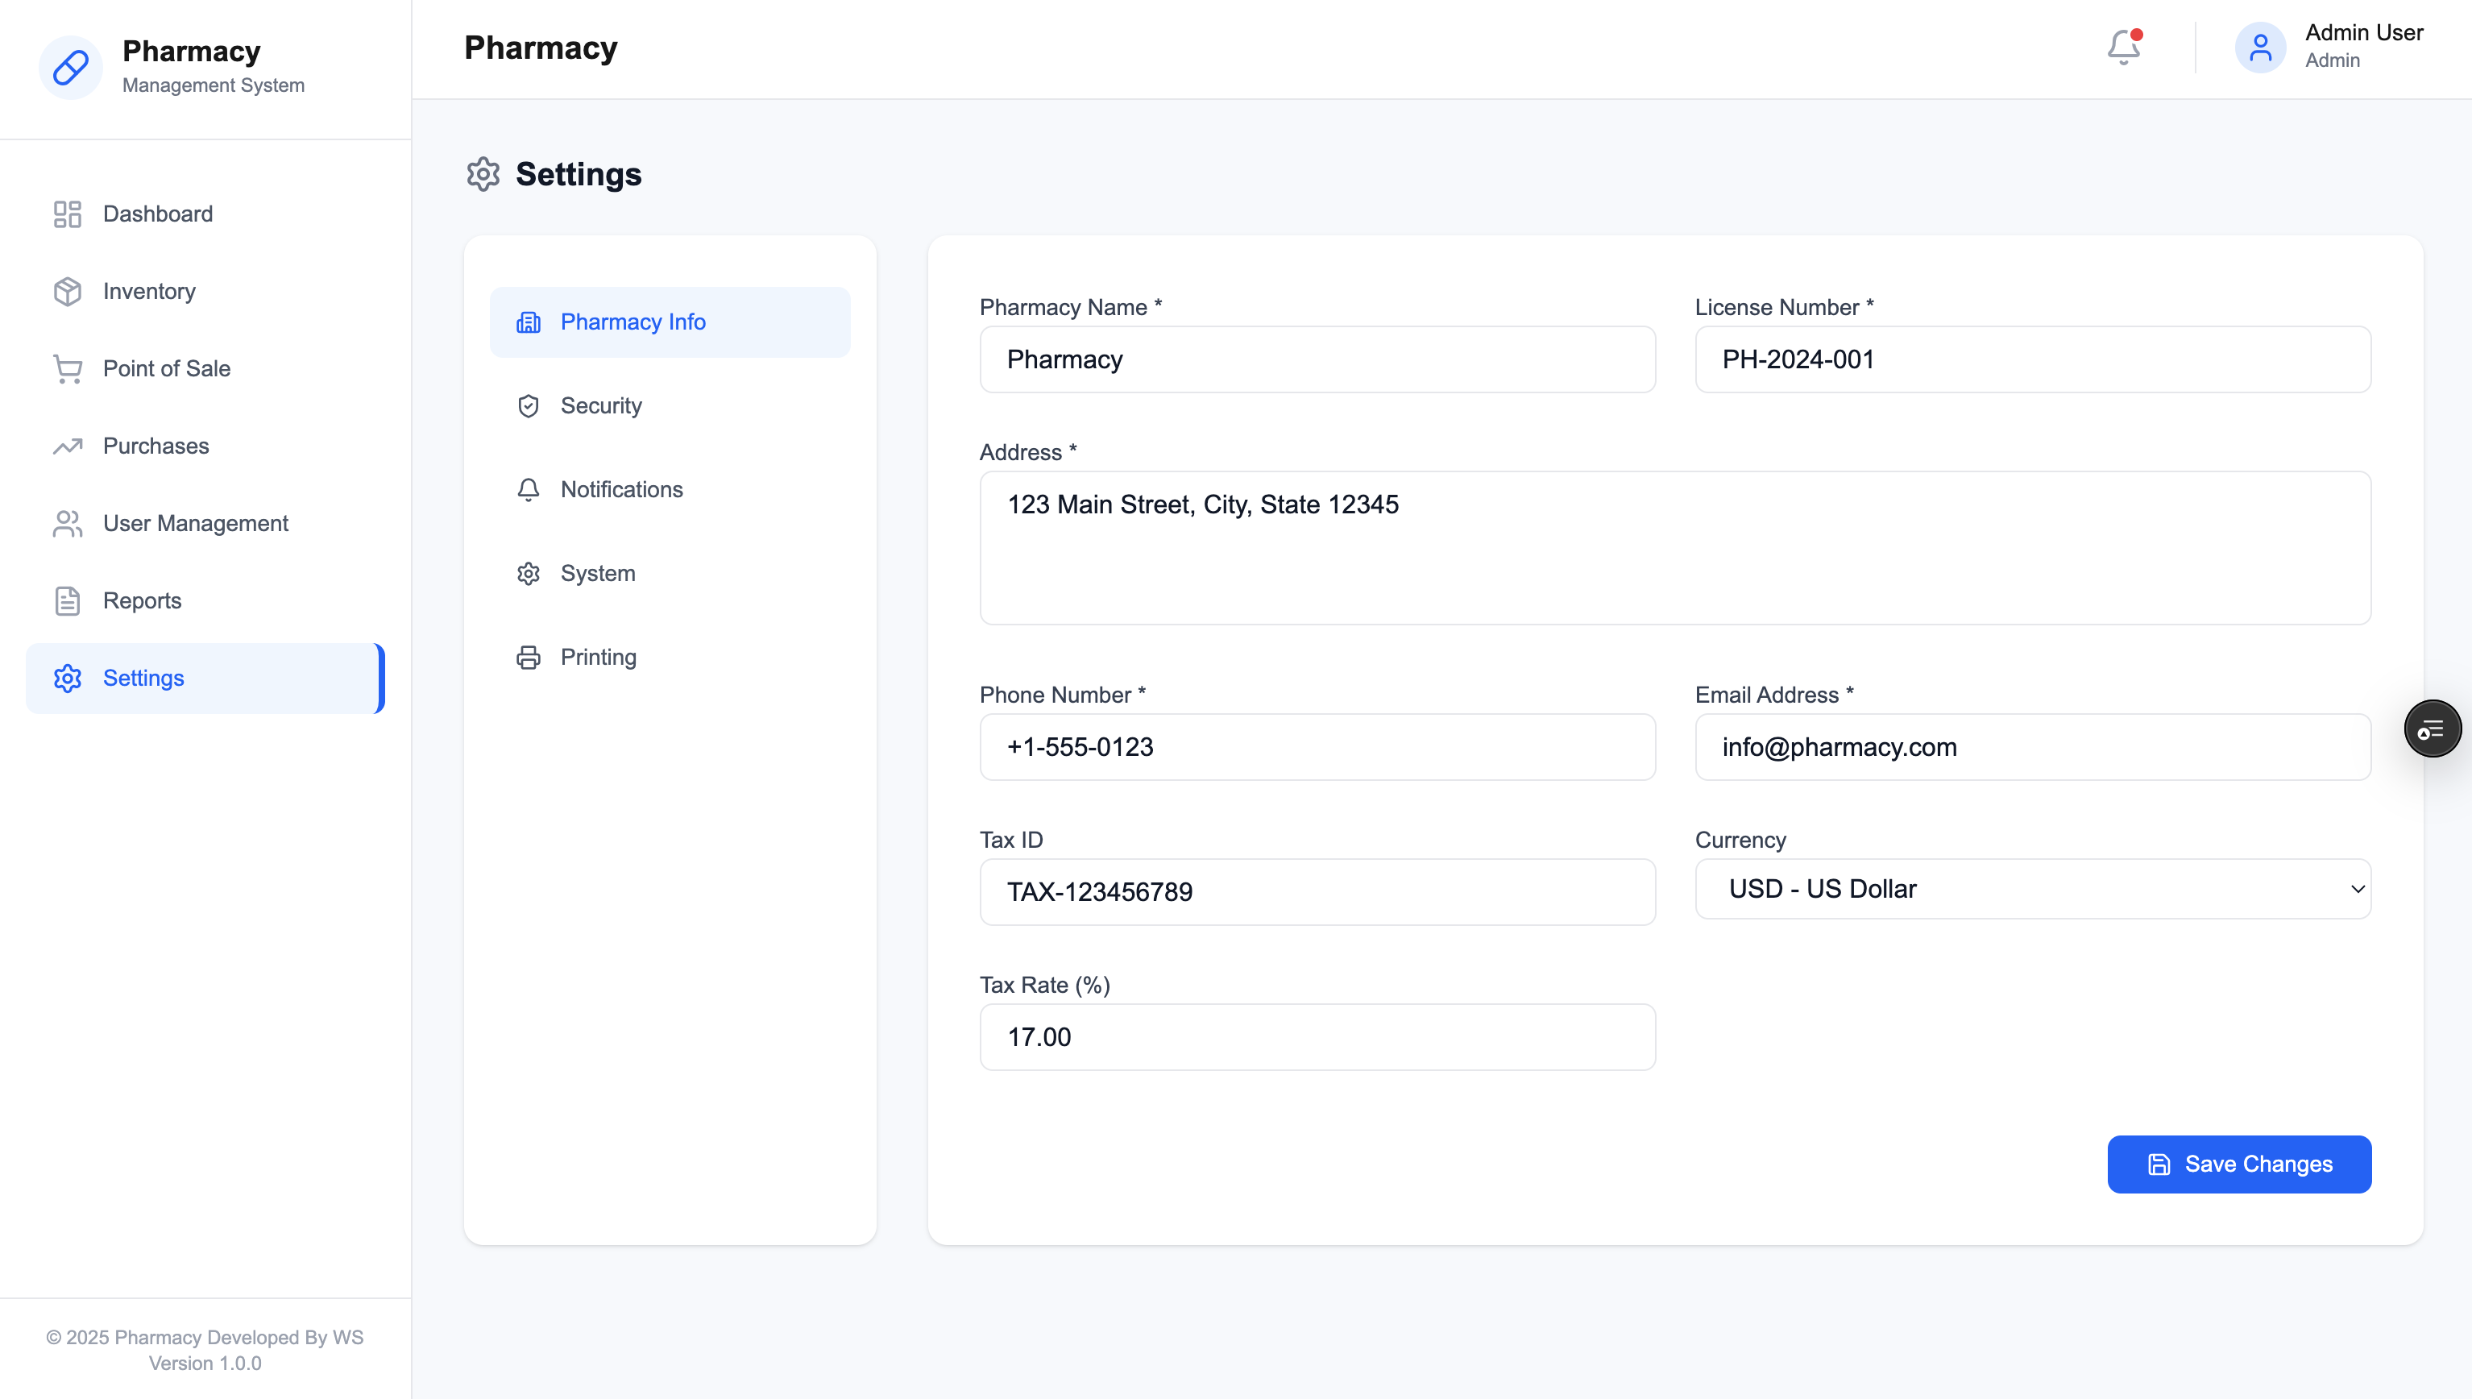Image resolution: width=2472 pixels, height=1399 pixels.
Task: Click the Tax Rate input field
Action: coord(1317,1036)
